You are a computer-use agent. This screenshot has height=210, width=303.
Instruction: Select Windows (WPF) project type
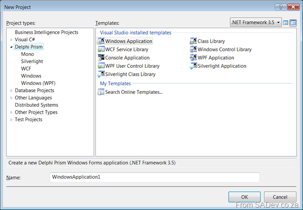(x=38, y=83)
